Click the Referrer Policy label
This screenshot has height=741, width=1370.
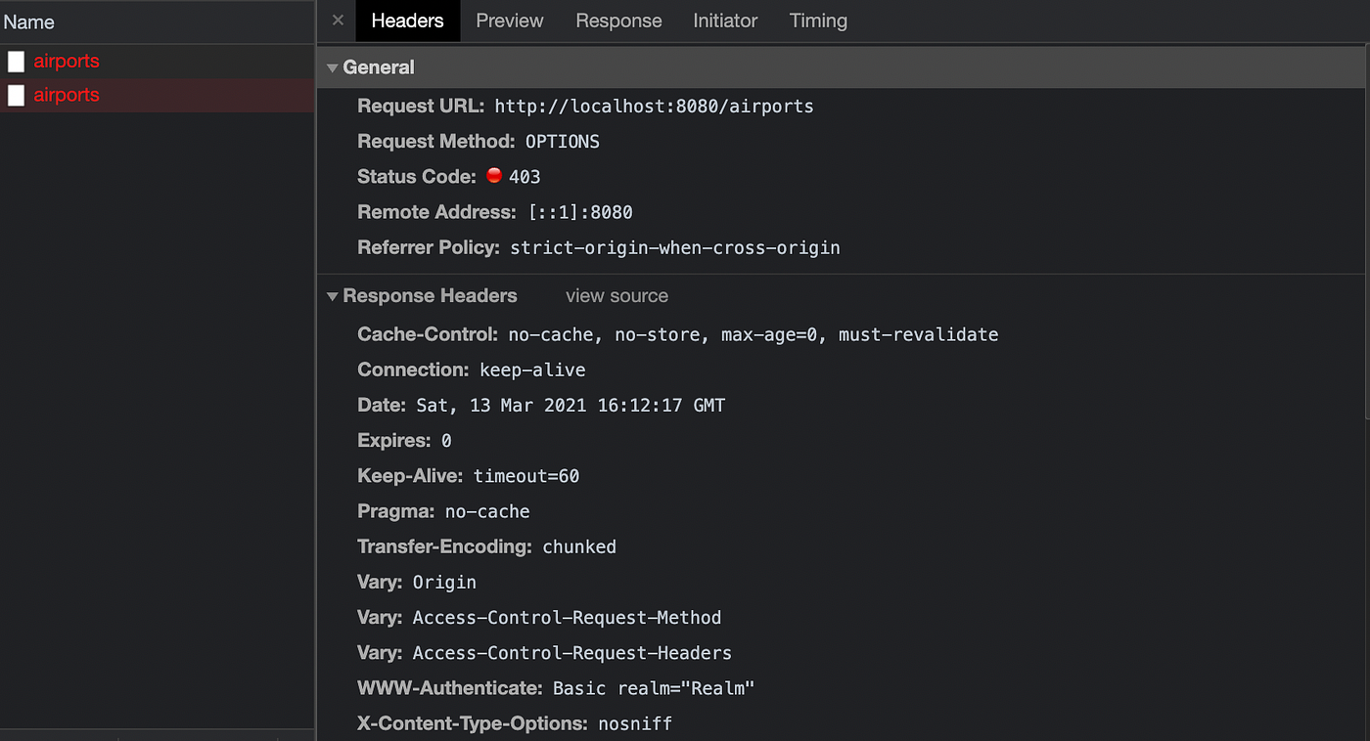(430, 247)
